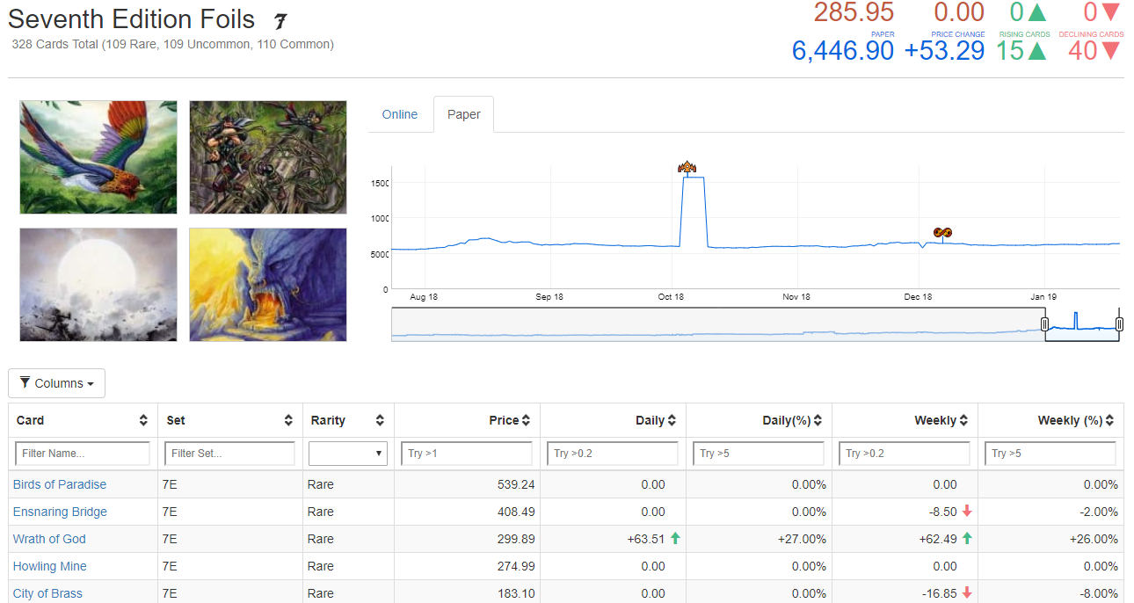This screenshot has height=603, width=1134.
Task: Sort by the Weekly (%) column
Action: (1109, 420)
